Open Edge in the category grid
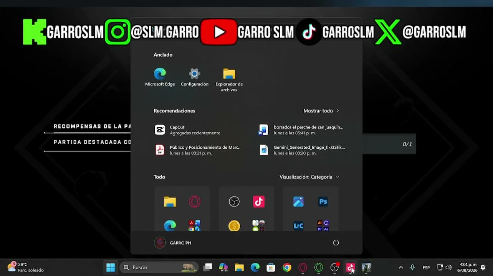 click(x=170, y=226)
